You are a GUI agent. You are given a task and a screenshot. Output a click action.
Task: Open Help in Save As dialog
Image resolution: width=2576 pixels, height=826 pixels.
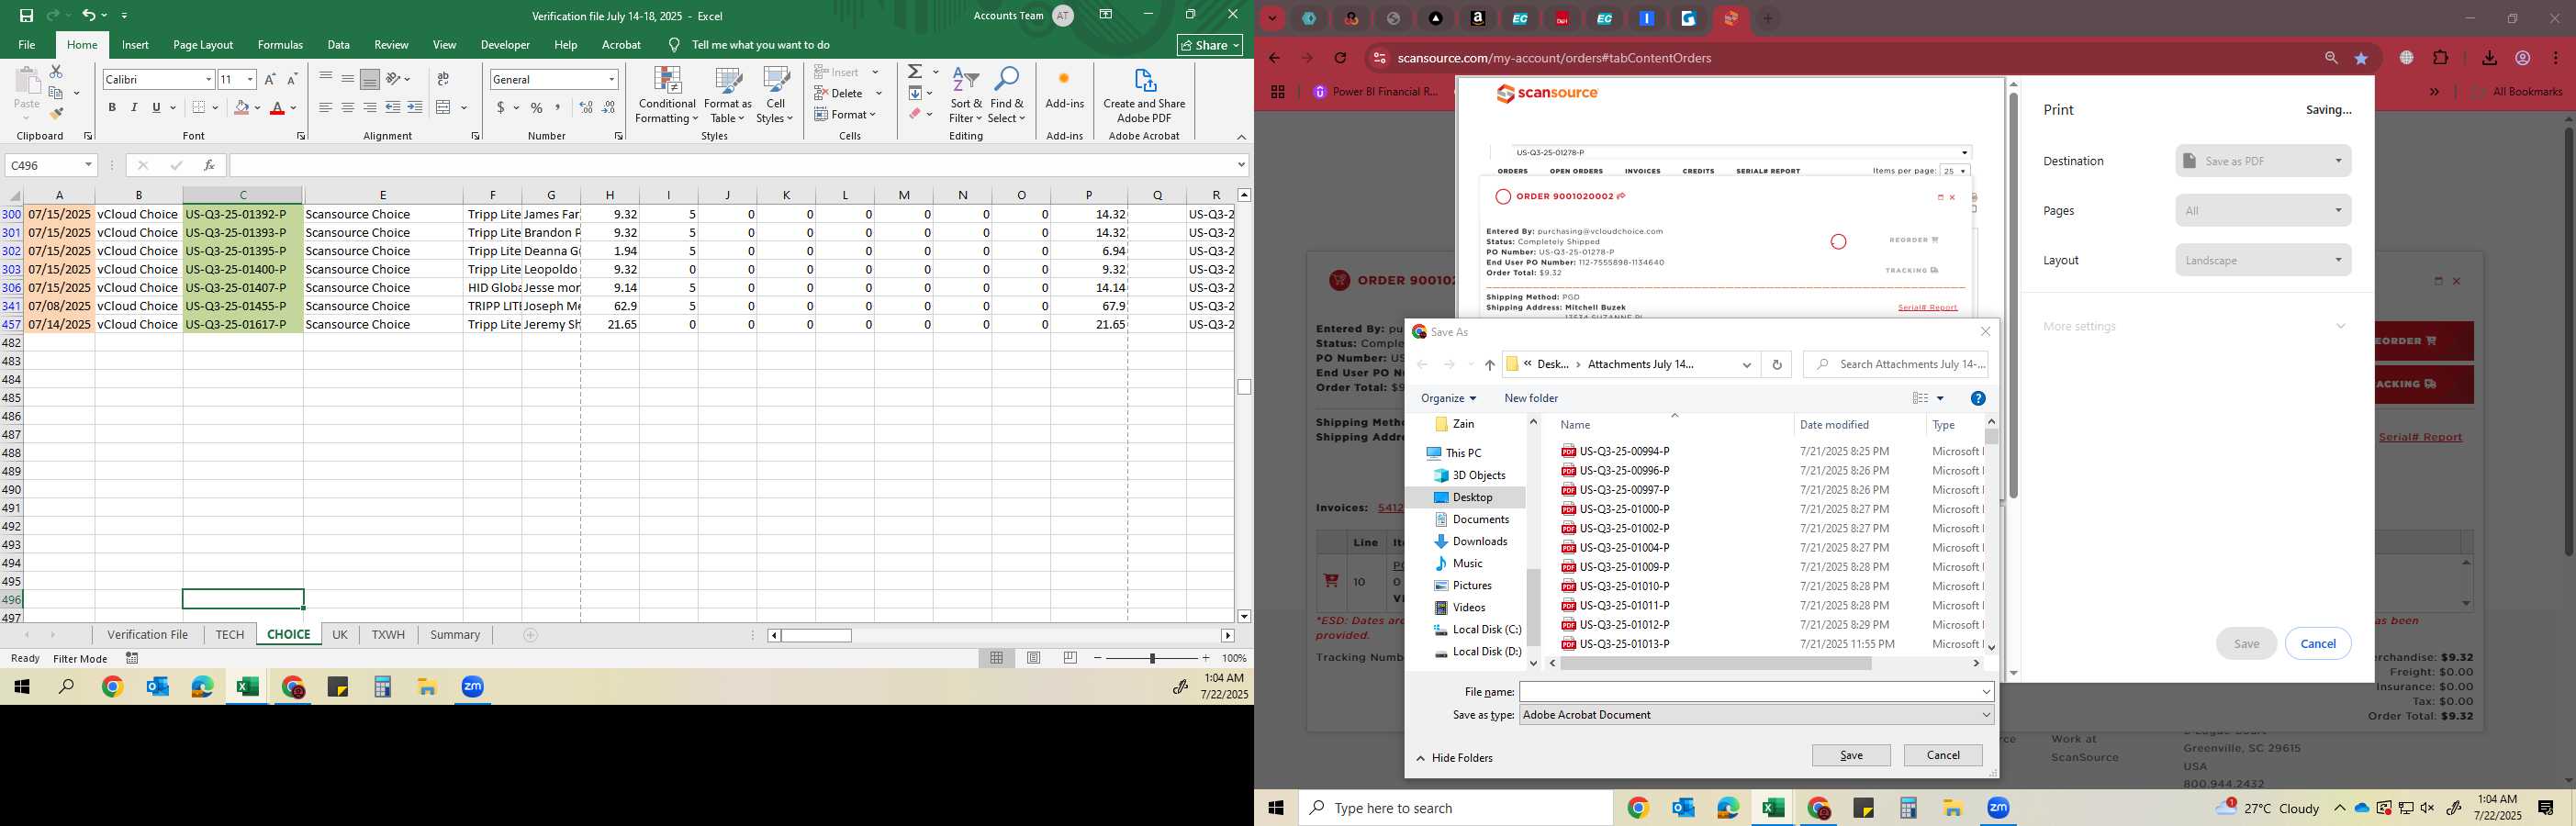[1977, 398]
